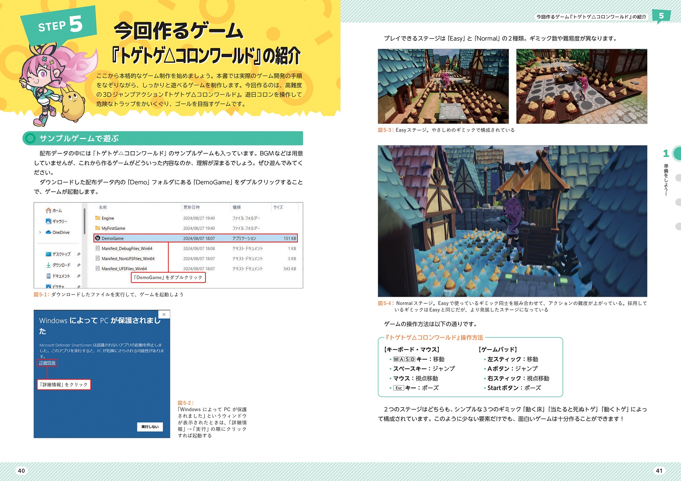This screenshot has height=481, width=681.
Task: Click the 種類 column header
Action: 237,207
